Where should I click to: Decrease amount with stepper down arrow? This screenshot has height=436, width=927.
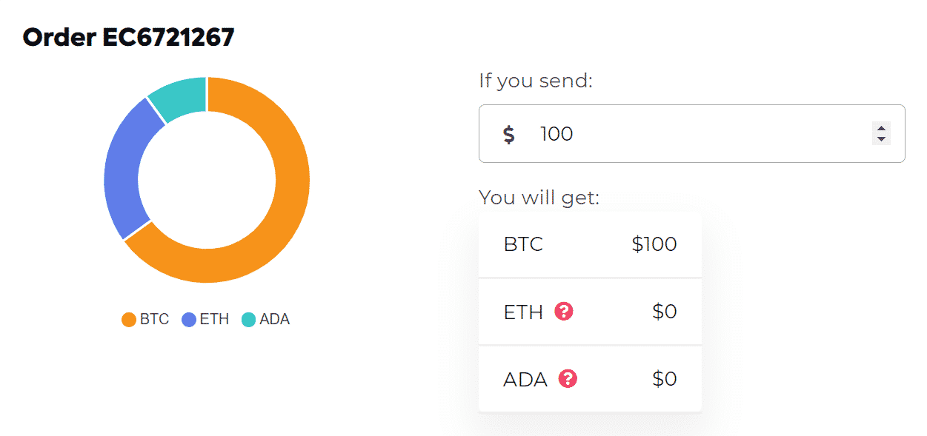881,139
